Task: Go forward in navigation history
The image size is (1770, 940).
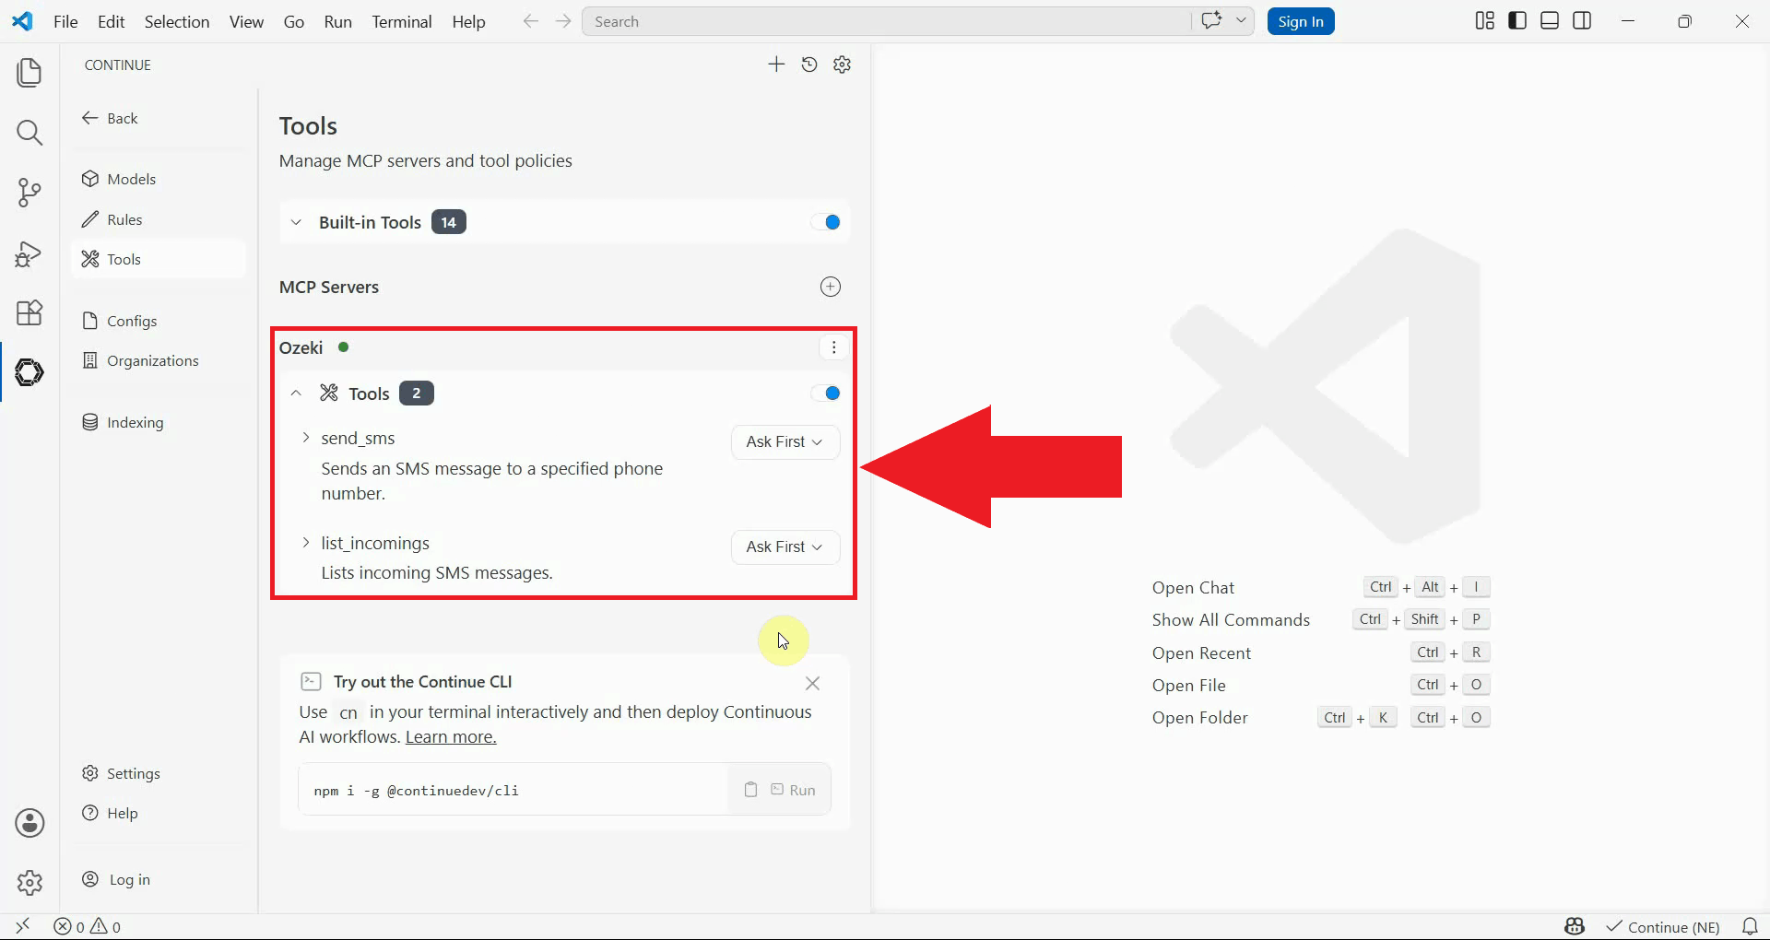Action: (563, 21)
